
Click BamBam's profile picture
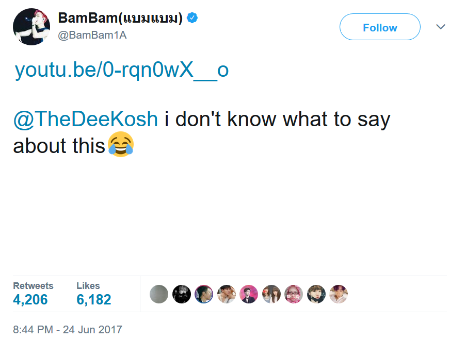[31, 27]
